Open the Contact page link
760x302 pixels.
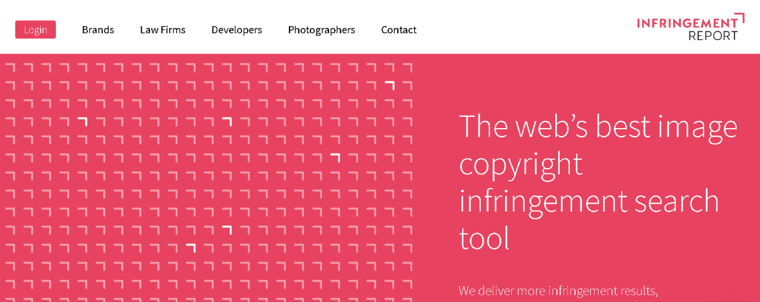(399, 30)
